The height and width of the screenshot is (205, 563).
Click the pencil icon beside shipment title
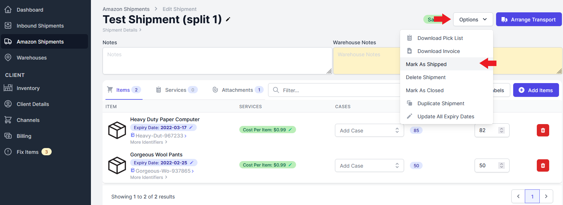(228, 20)
